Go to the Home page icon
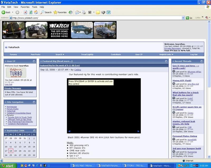This screenshot has width=211, height=168. coord(36,12)
